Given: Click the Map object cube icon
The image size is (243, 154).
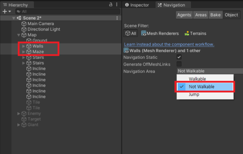Looking at the screenshot, I should click(24, 35).
